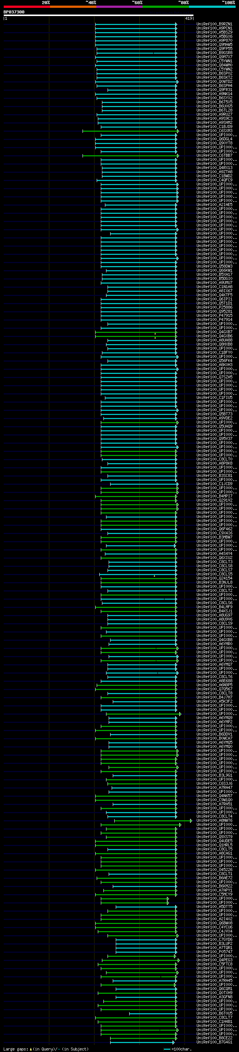This screenshot has width=239, height=1052.
Task: Click UniRef100_C1H4B1 label
Action: pyautogui.click(x=214, y=1021)
